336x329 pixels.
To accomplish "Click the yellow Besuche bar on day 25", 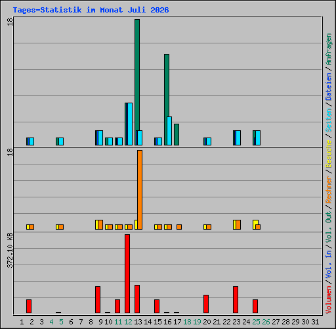I will tap(255, 224).
